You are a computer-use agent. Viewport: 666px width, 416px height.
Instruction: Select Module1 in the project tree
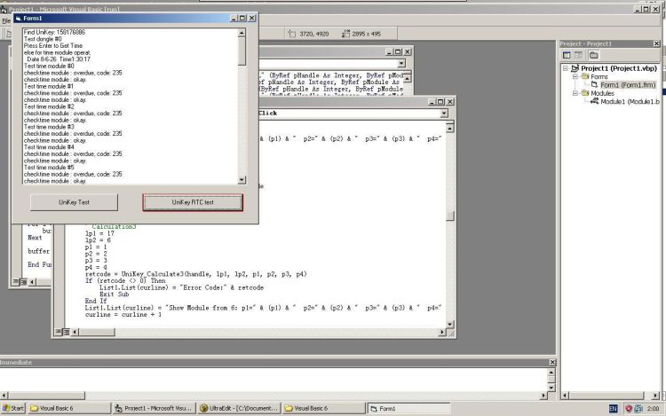tap(630, 102)
